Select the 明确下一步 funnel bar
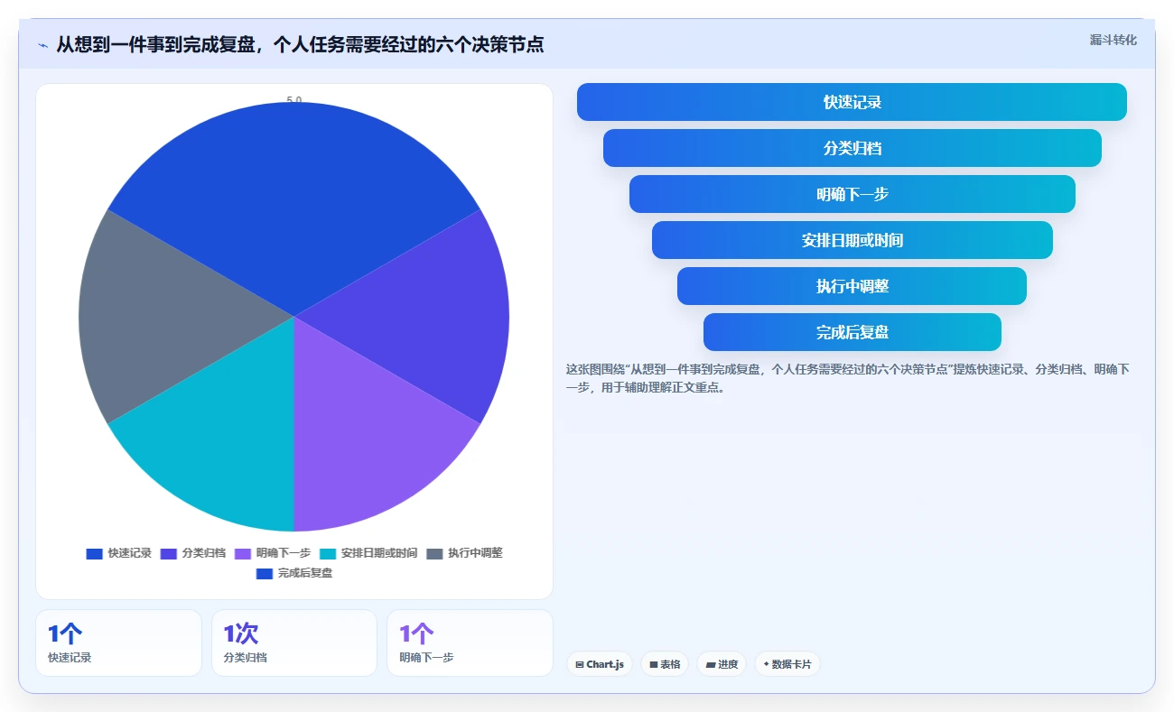Image resolution: width=1174 pixels, height=712 pixels. tap(852, 194)
